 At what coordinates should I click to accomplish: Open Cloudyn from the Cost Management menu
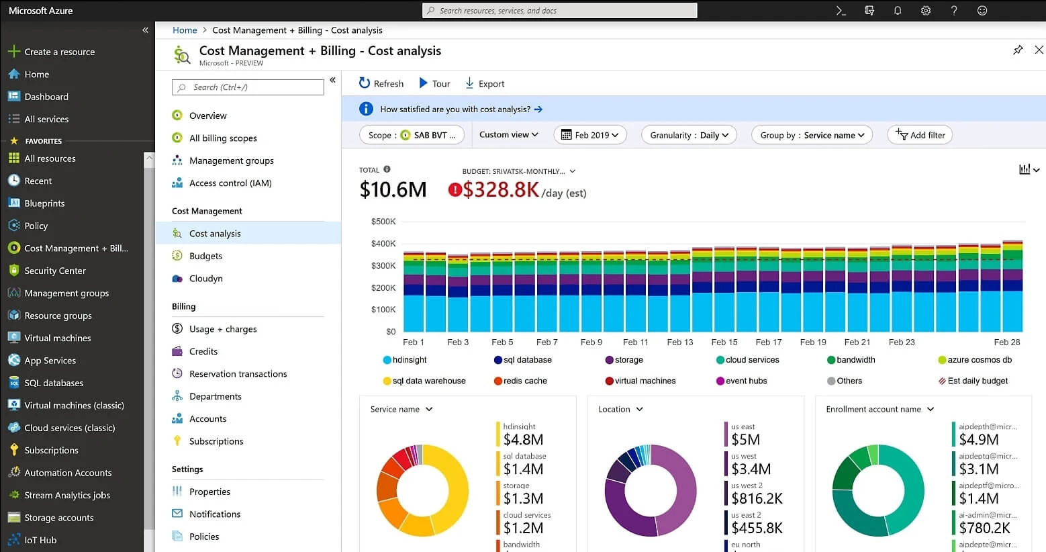pos(203,278)
